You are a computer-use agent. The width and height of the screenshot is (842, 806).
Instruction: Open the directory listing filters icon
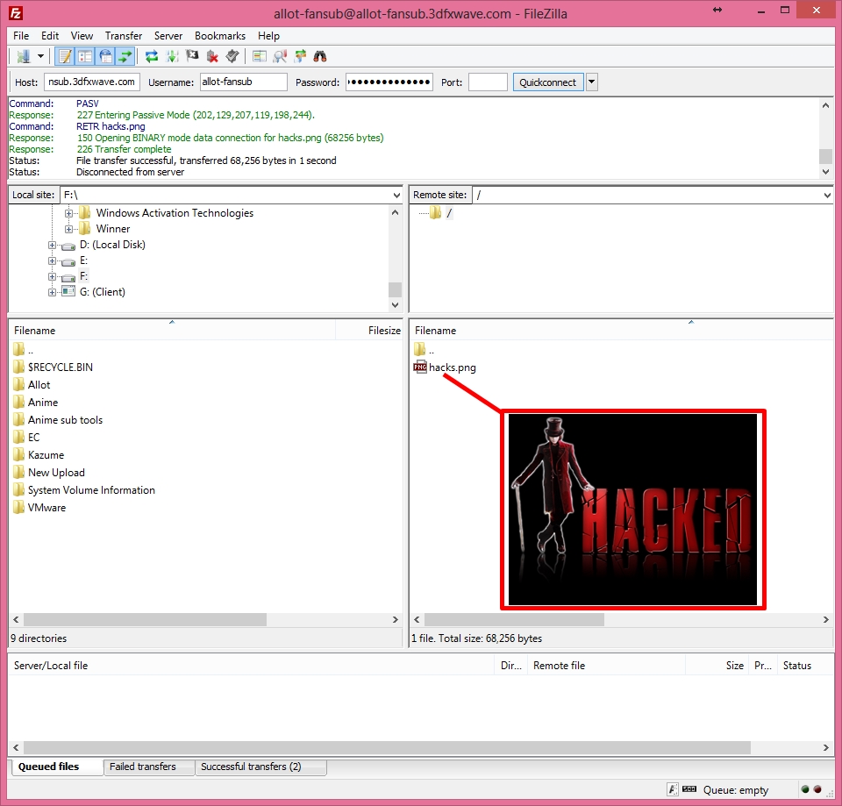(260, 56)
